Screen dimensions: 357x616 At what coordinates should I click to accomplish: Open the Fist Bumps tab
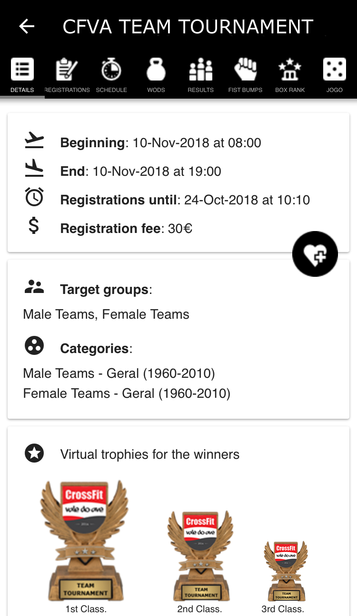(245, 75)
